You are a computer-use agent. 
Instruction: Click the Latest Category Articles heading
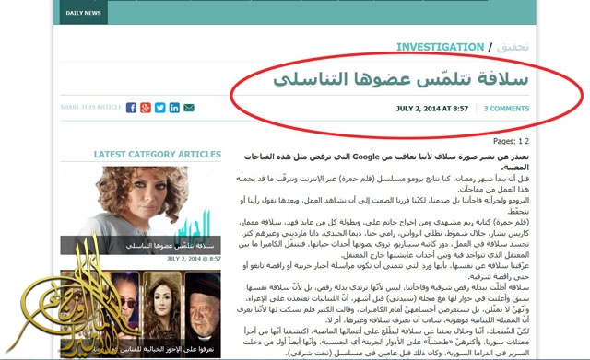point(158,155)
